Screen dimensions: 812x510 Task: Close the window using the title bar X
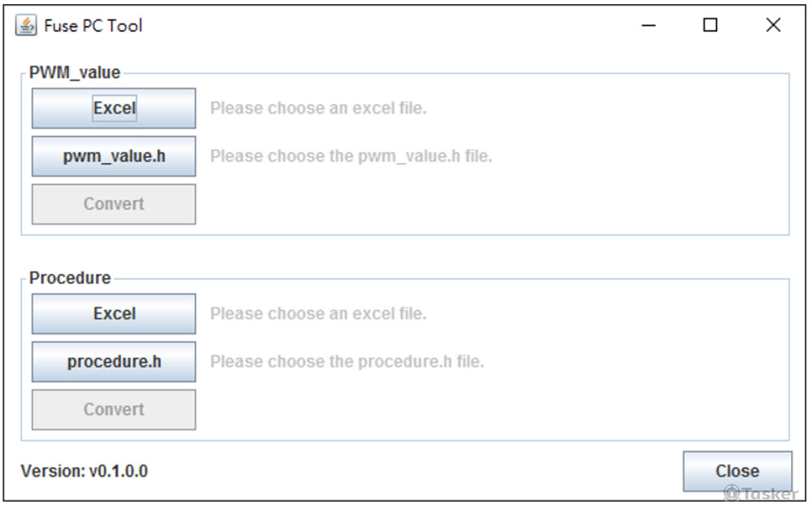[773, 25]
